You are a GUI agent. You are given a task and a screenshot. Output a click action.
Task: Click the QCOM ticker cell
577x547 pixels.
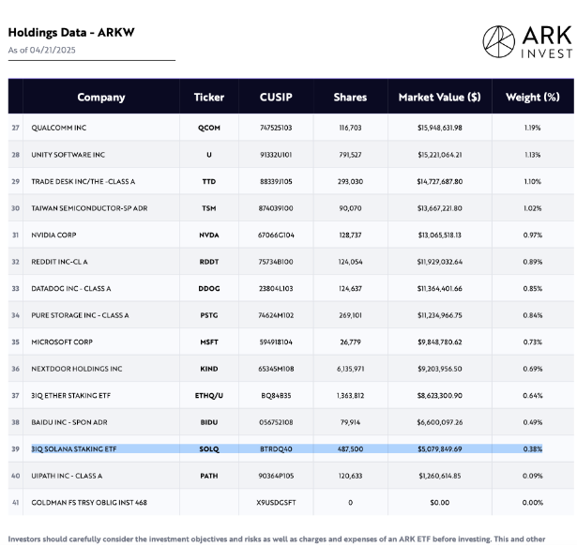click(209, 128)
